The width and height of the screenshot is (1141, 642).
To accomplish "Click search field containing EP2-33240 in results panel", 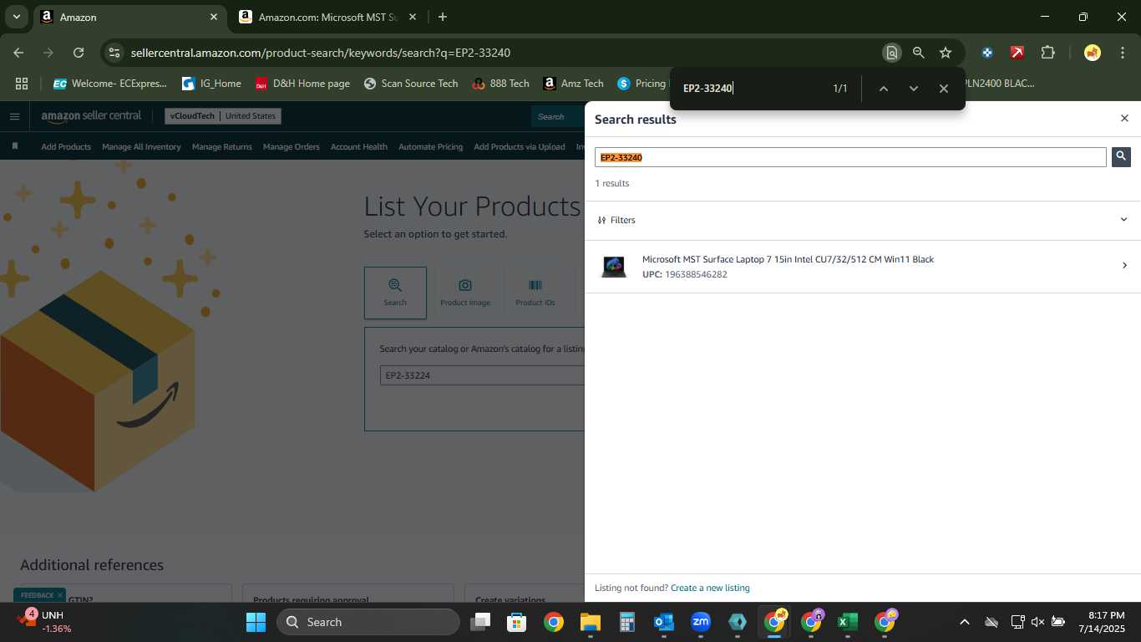I will [x=850, y=157].
